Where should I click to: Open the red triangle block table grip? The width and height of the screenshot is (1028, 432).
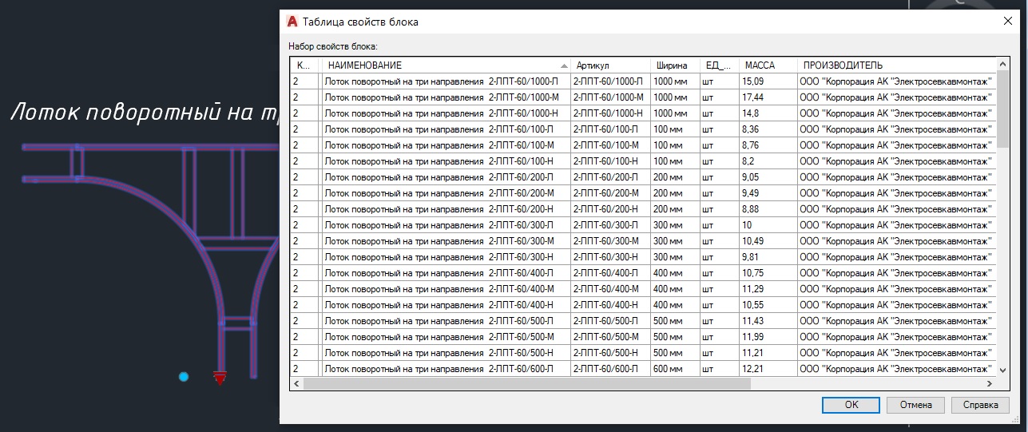tap(220, 378)
